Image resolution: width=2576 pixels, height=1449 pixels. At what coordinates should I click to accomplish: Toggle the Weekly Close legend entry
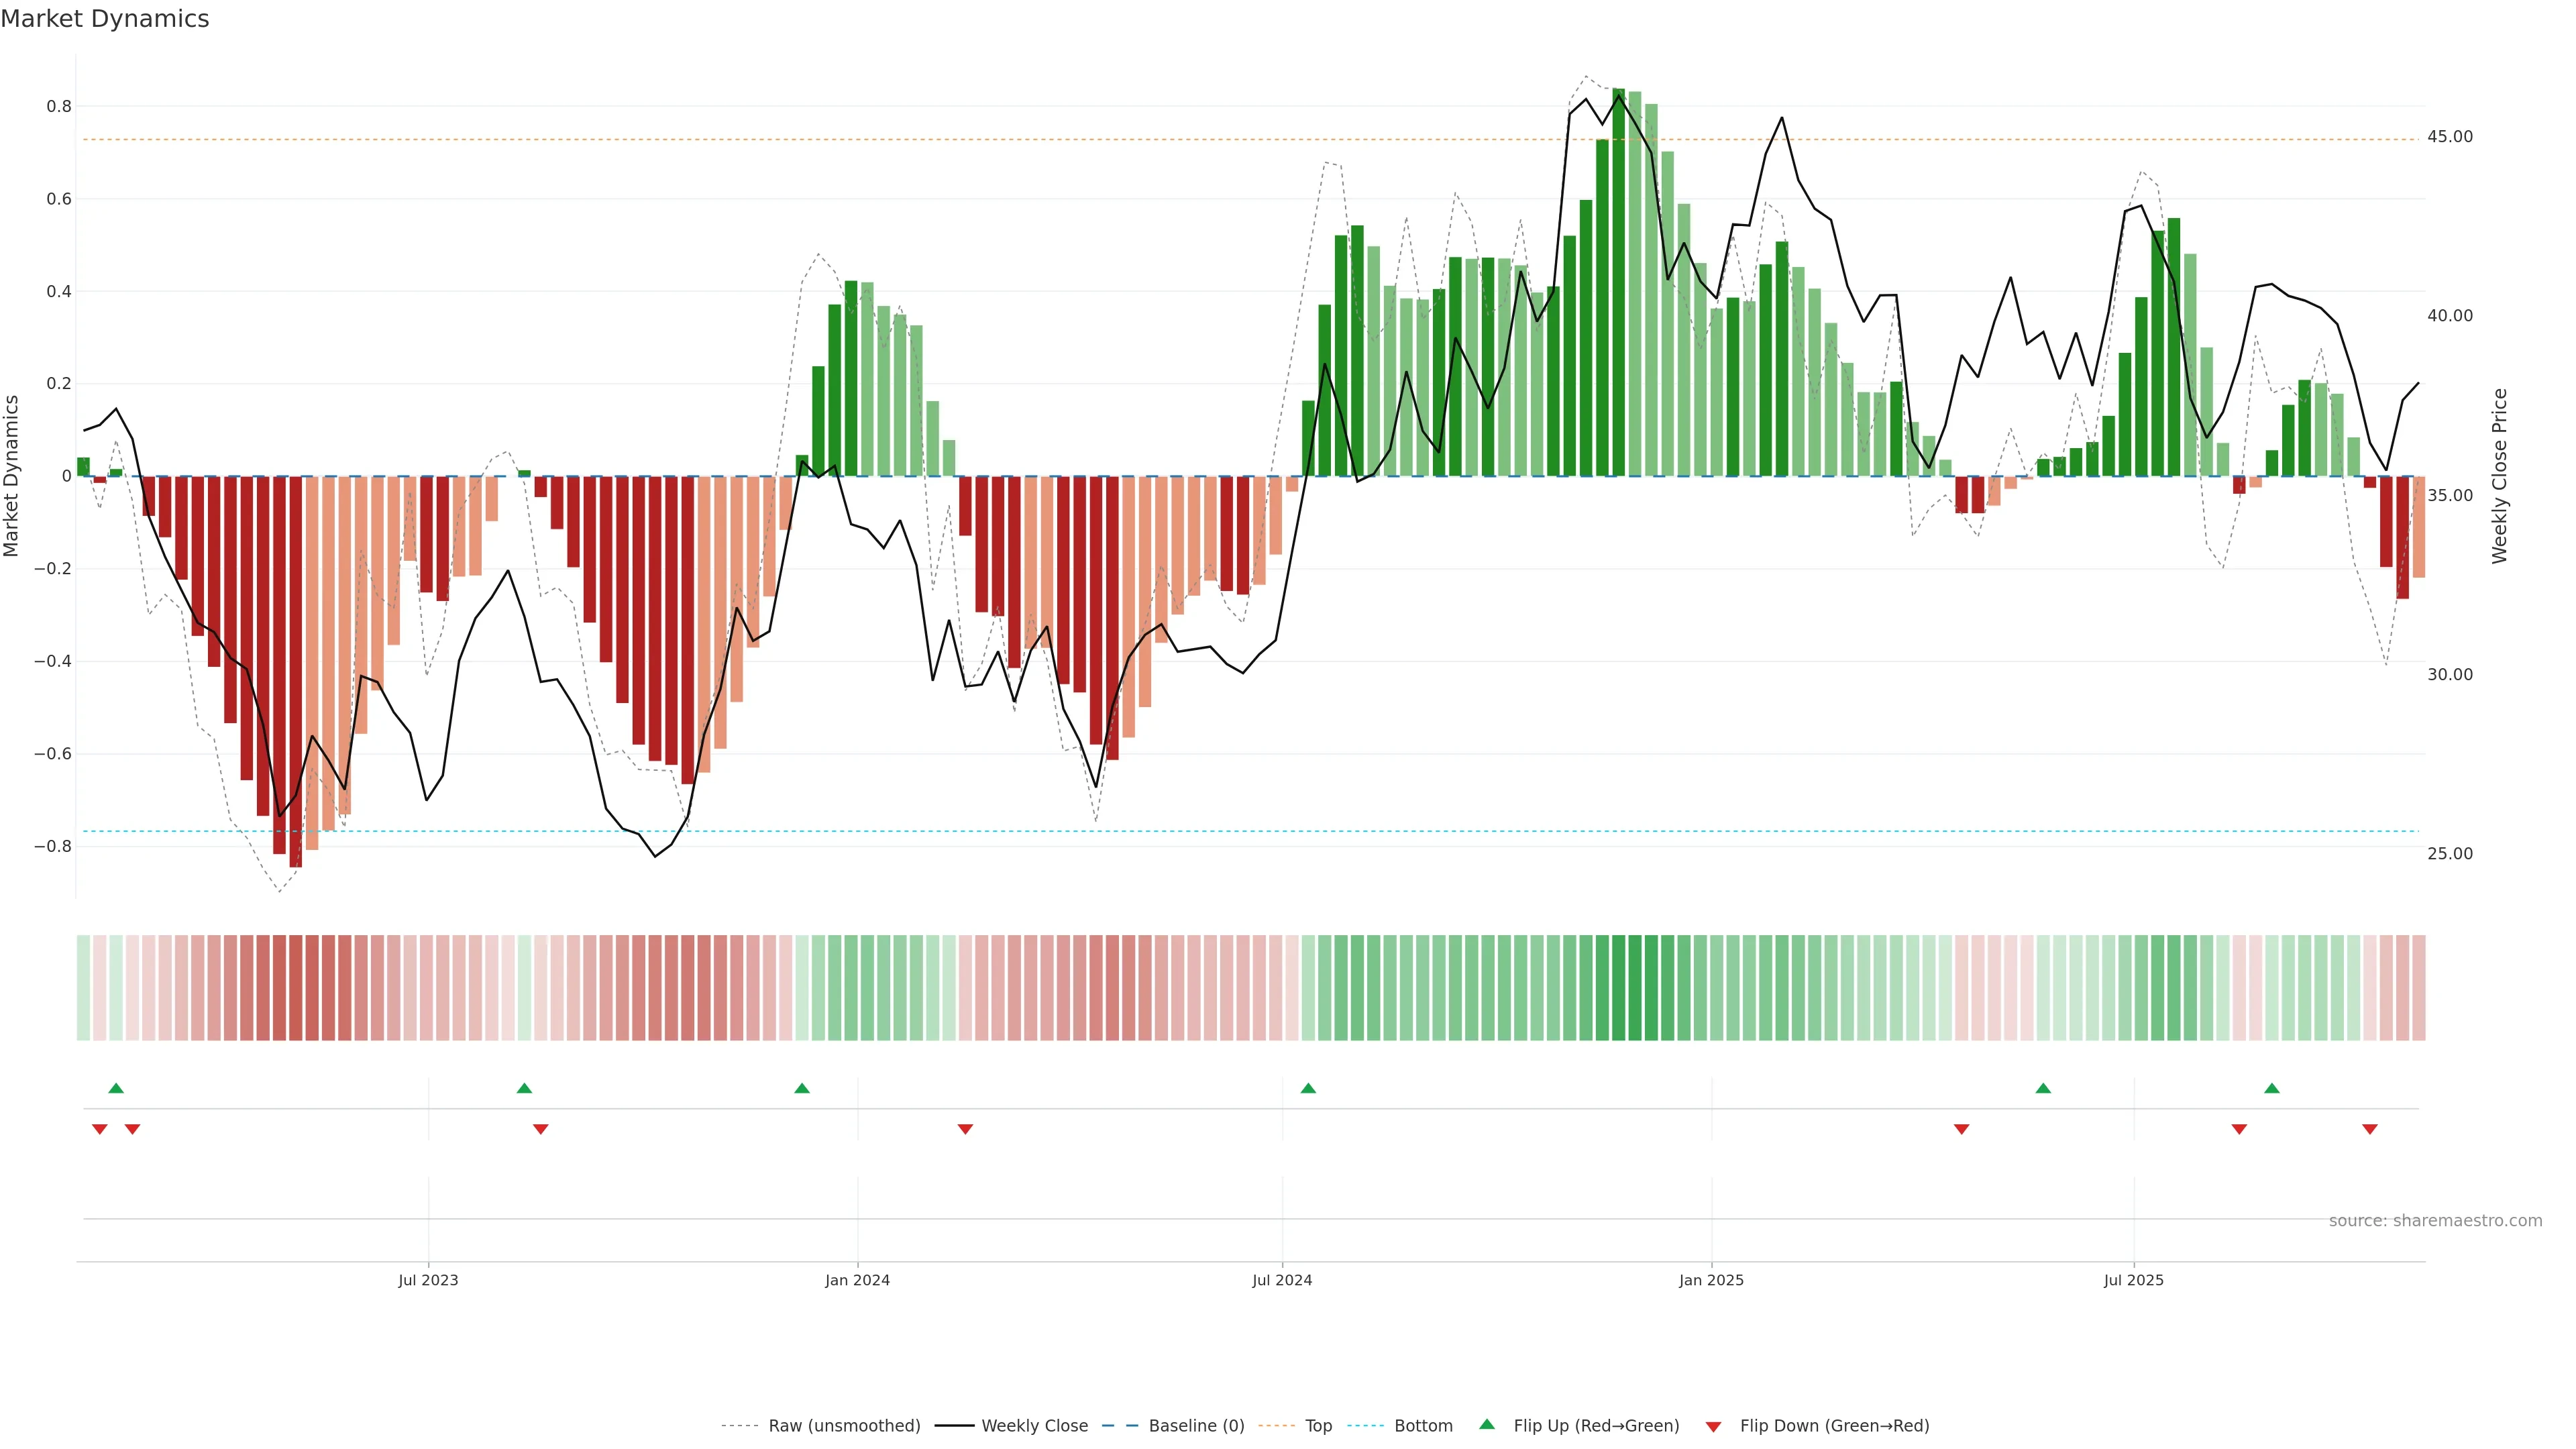click(x=1034, y=1426)
